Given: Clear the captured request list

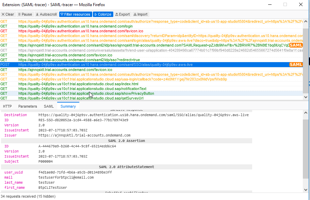Looking at the screenshot, I should coord(8,14).
